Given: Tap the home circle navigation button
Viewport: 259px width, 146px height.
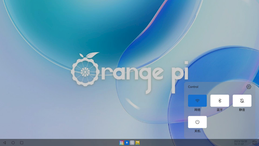Looking at the screenshot, I should 13,143.
